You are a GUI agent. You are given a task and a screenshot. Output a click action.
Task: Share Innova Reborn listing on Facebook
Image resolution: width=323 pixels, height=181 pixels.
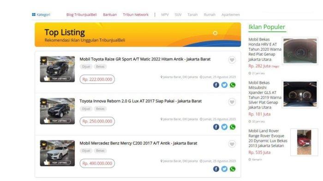[x=216, y=127]
